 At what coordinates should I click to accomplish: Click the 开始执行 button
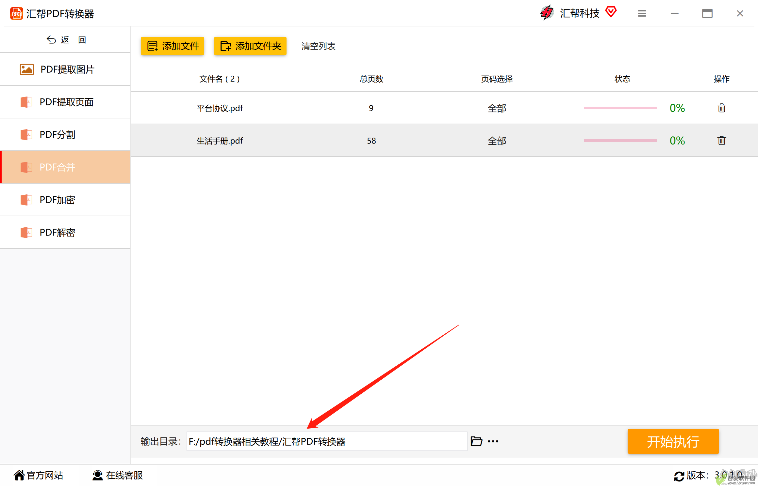coord(673,441)
